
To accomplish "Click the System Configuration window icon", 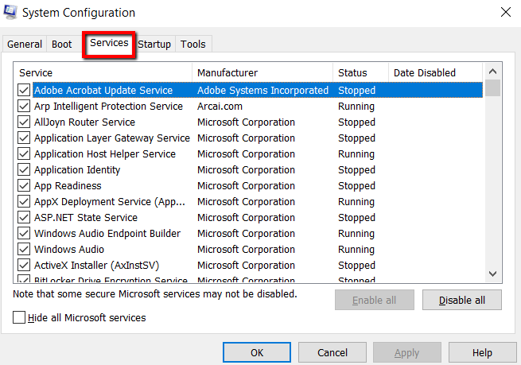I will click(10, 13).
